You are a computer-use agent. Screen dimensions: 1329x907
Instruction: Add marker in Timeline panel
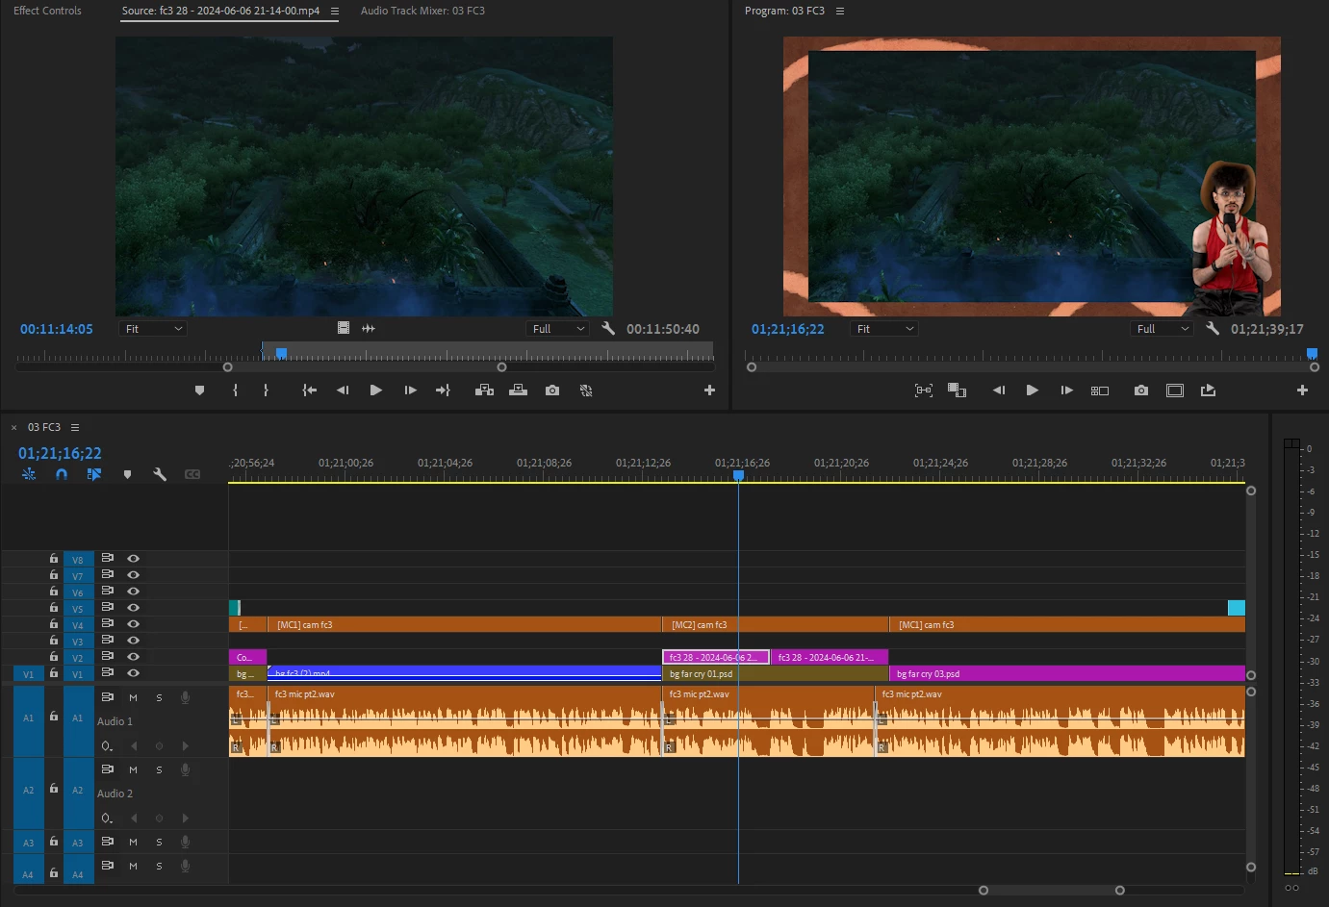(127, 474)
